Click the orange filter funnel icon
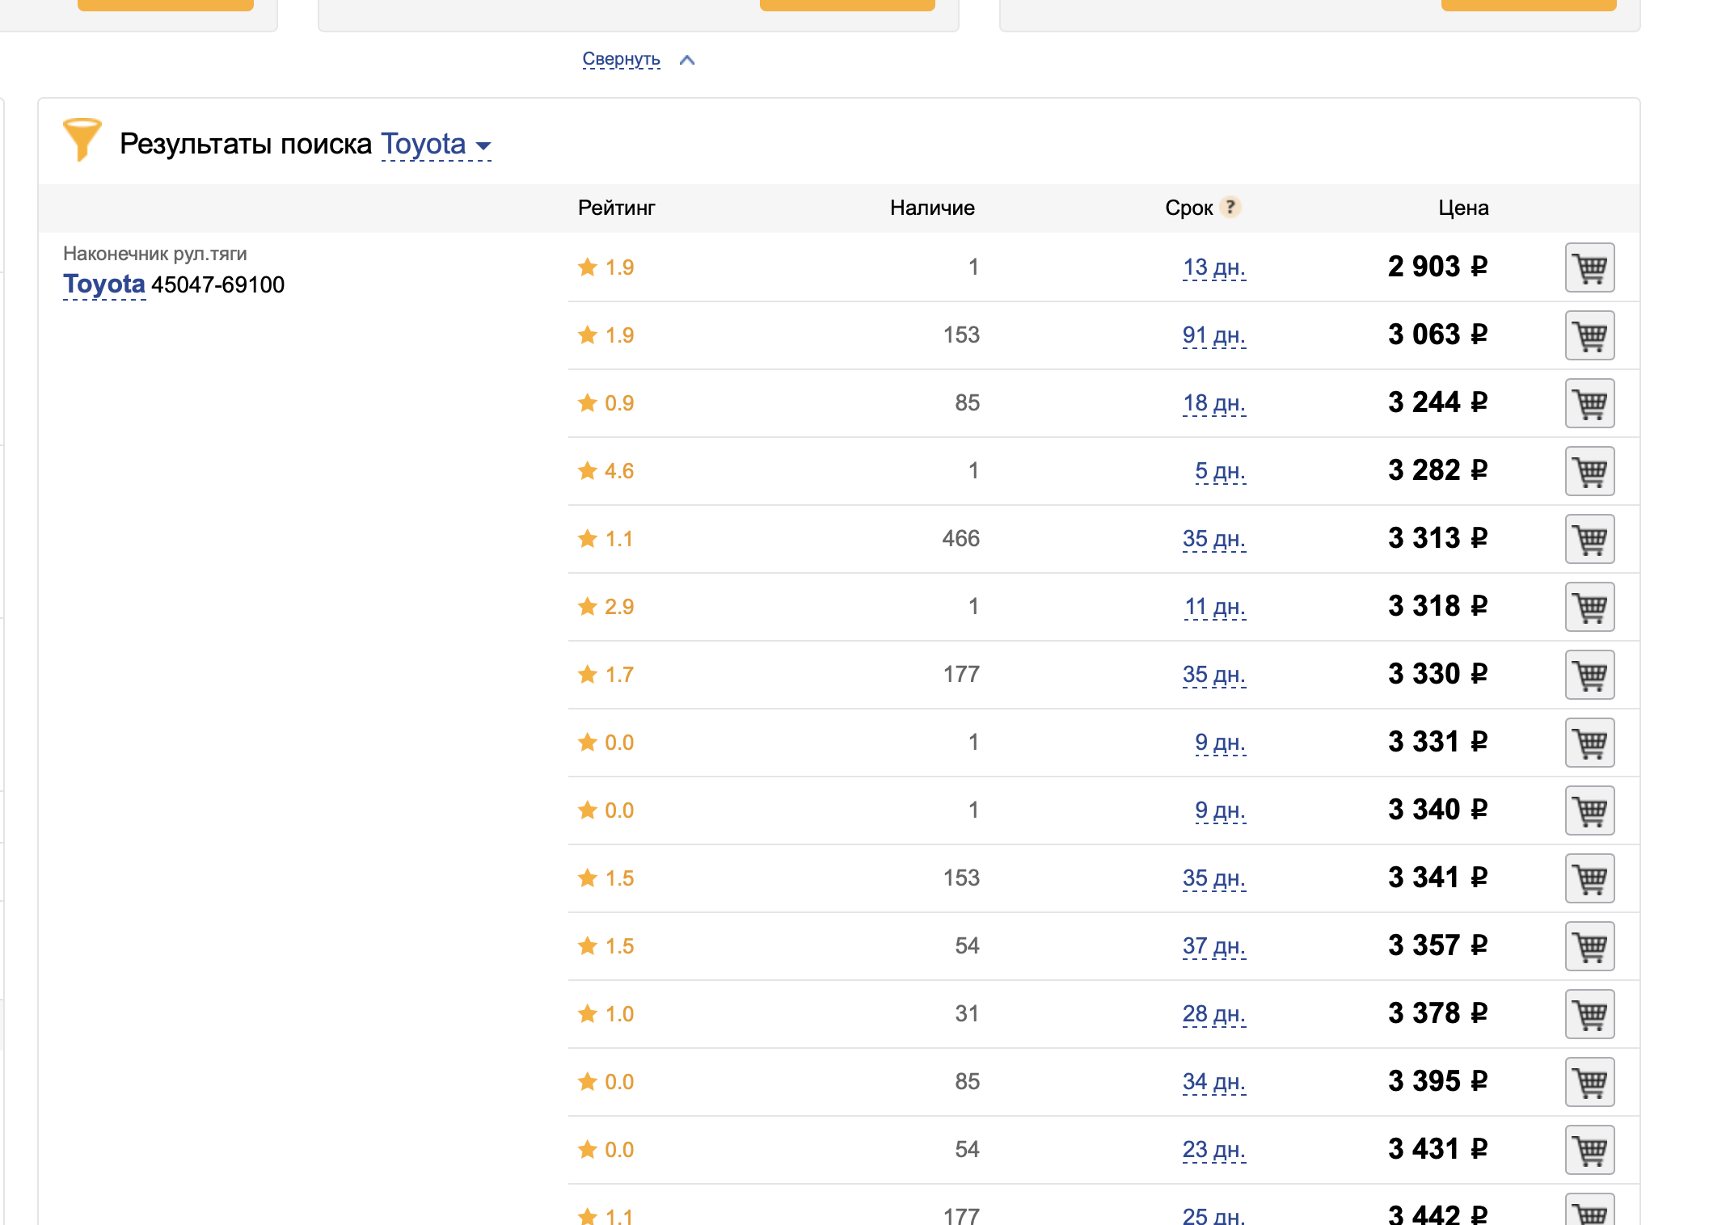This screenshot has width=1709, height=1225. 82,140
